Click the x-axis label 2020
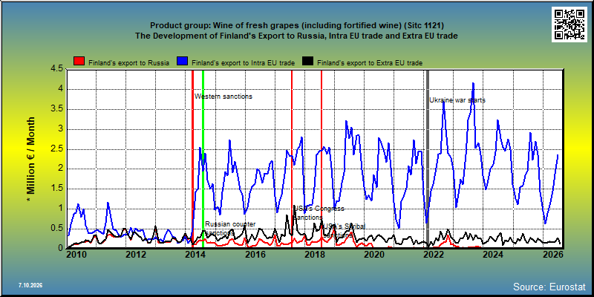 coord(373,253)
